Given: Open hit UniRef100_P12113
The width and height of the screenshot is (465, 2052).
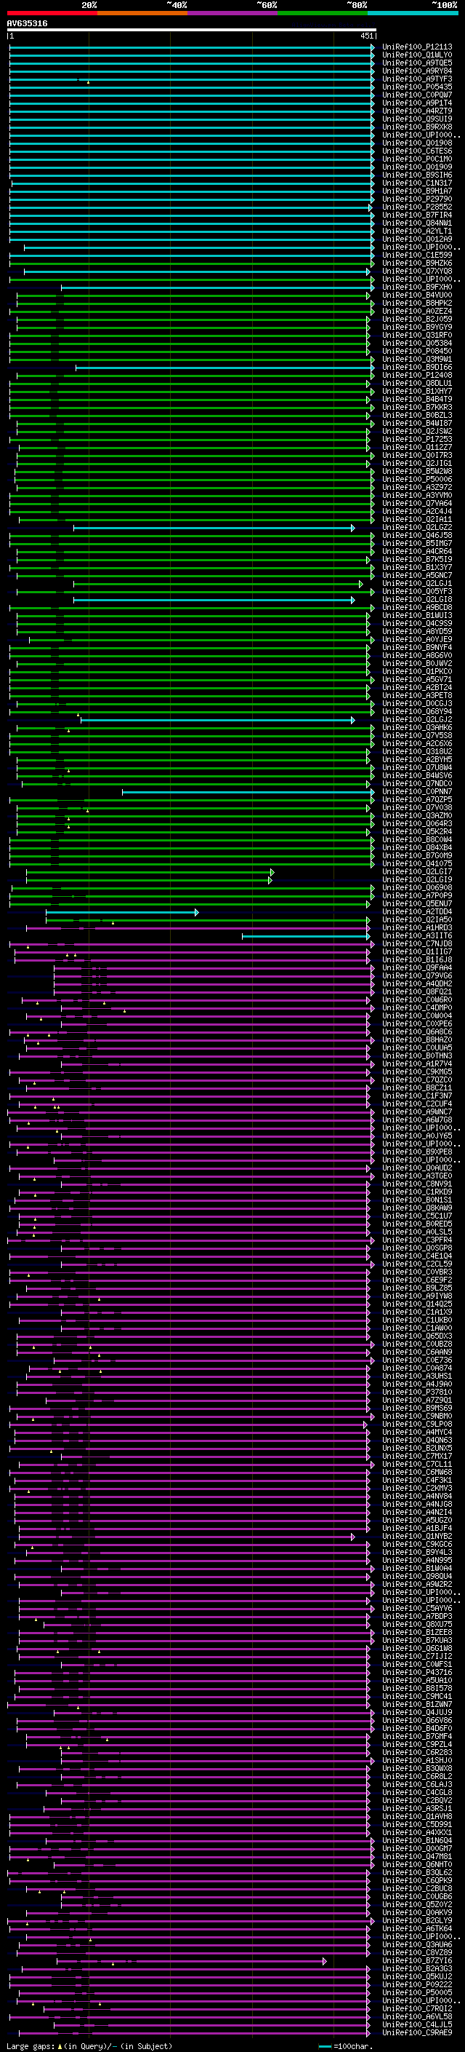Looking at the screenshot, I should 417,47.
